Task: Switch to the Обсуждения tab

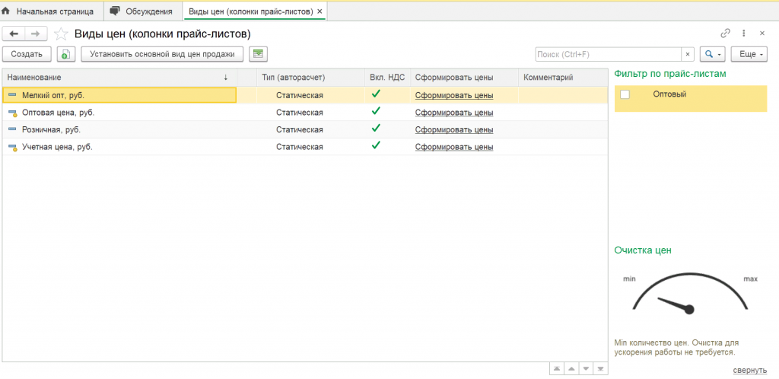Action: pyautogui.click(x=143, y=11)
